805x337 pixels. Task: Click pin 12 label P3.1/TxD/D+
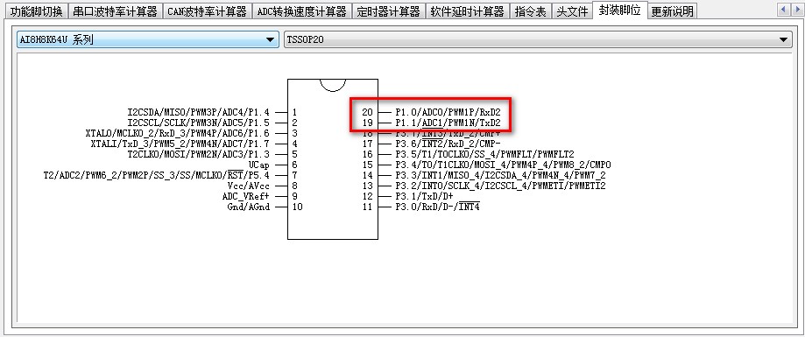[425, 196]
